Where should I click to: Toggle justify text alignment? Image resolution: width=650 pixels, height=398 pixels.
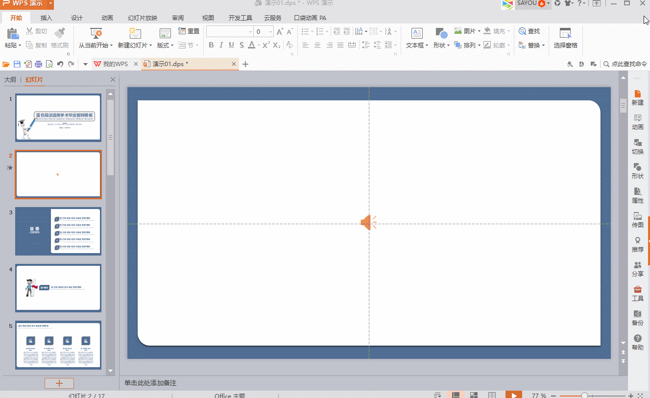point(340,45)
